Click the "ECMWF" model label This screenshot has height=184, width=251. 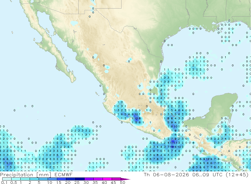(x=64, y=174)
